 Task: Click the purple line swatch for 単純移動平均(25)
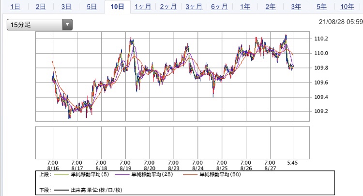122,175
